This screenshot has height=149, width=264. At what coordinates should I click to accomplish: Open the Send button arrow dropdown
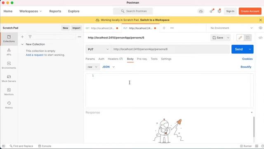point(250,49)
